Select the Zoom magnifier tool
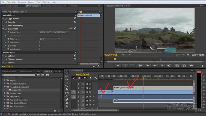The width and height of the screenshot is (206, 116). 67,106
